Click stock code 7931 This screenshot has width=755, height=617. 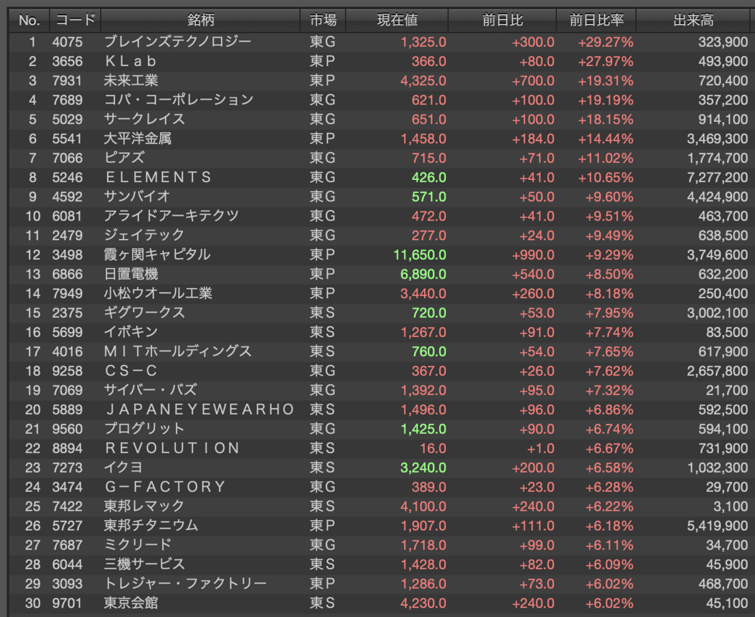67,81
